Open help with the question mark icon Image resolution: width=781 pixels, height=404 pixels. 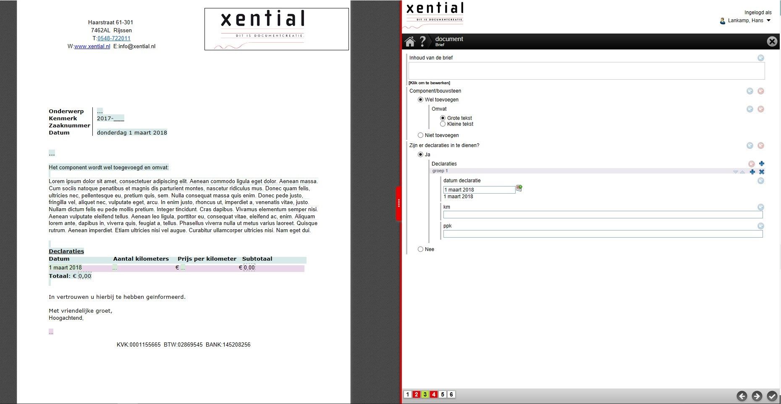pos(423,41)
